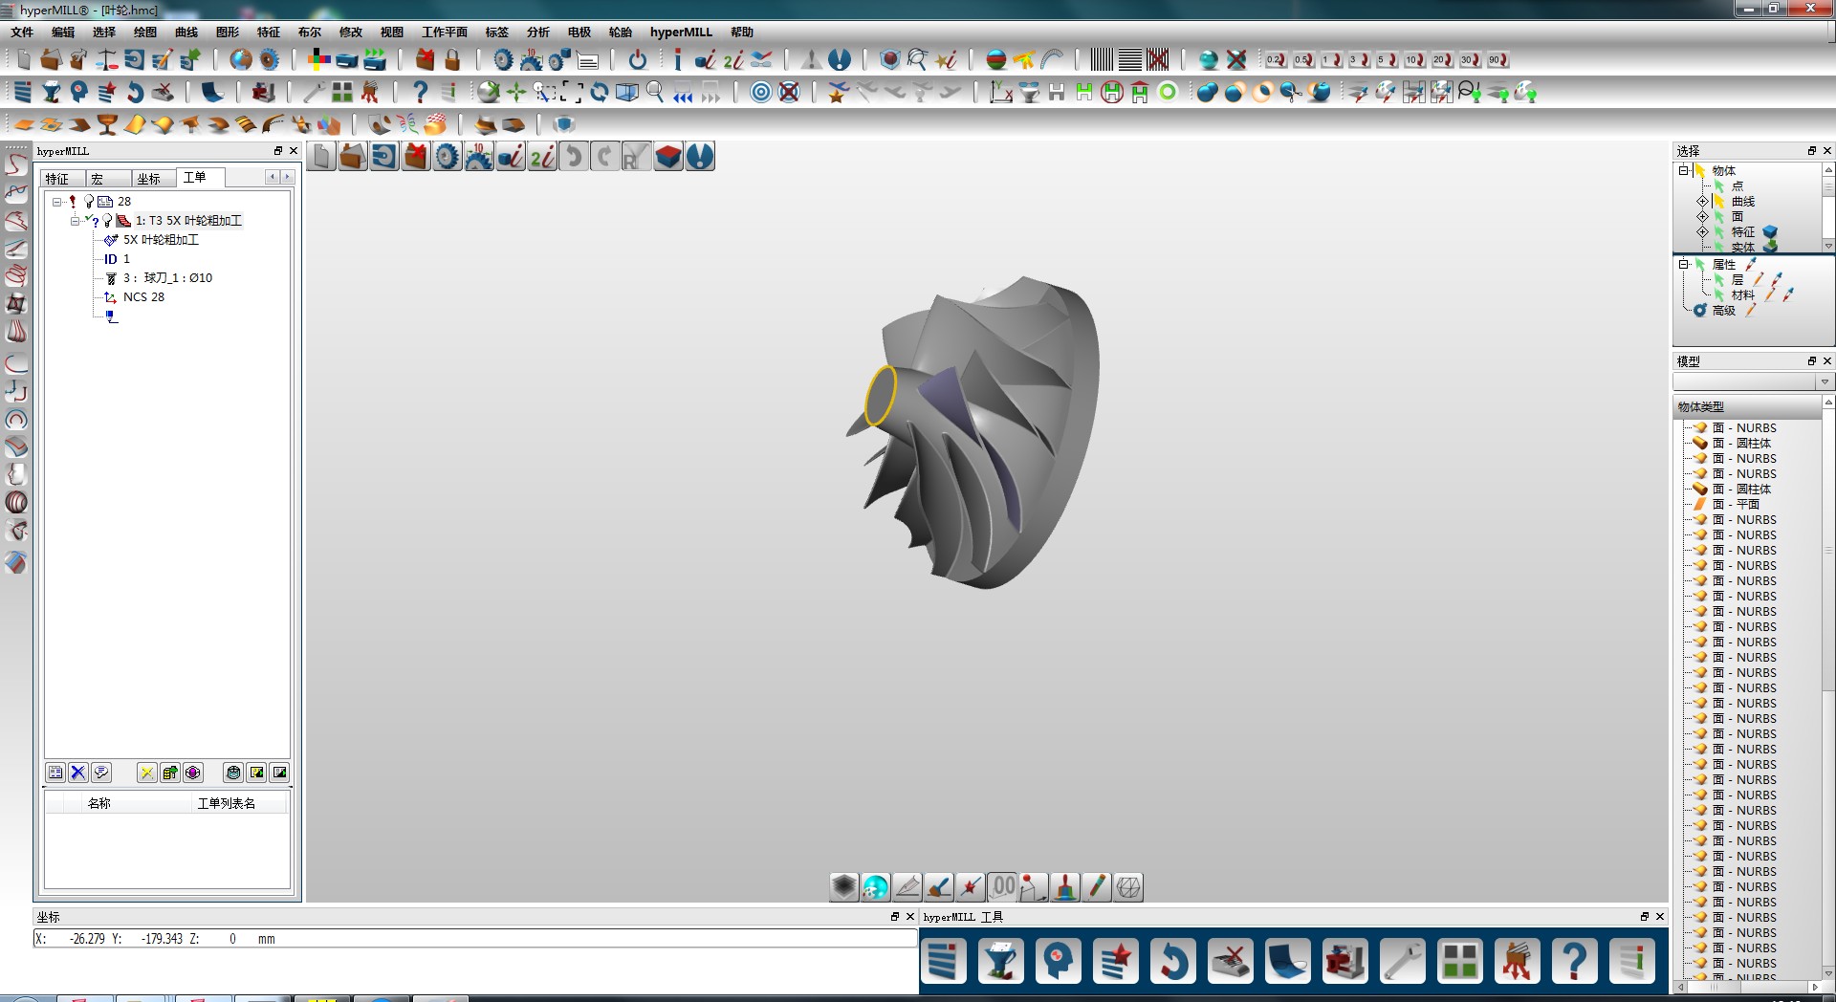Toggle the 材料 attribute filter
This screenshot has height=1002, width=1836.
[x=1718, y=295]
